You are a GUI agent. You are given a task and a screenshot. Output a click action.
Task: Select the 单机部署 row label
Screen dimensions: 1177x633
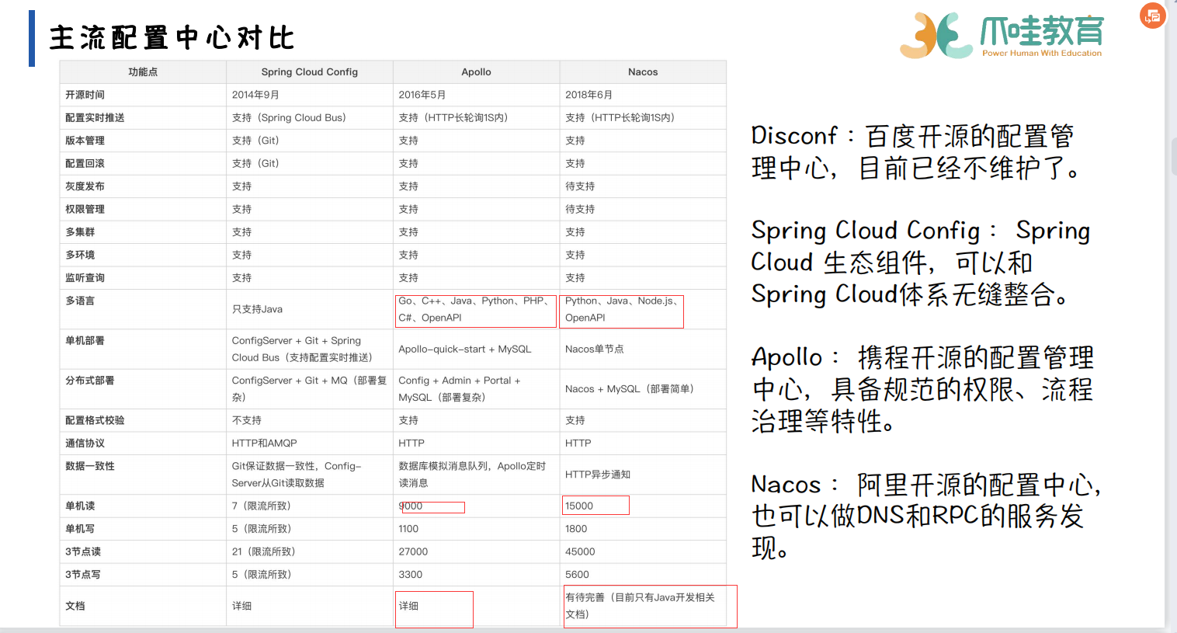pyautogui.click(x=85, y=341)
